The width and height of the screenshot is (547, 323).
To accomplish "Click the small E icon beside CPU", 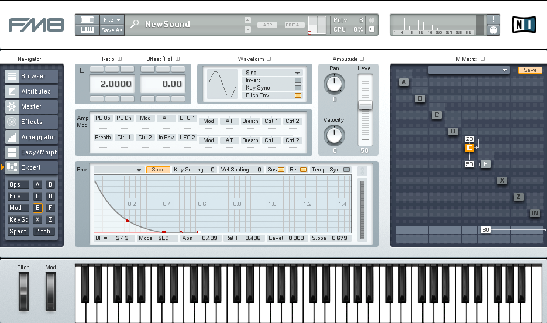I will click(x=372, y=29).
